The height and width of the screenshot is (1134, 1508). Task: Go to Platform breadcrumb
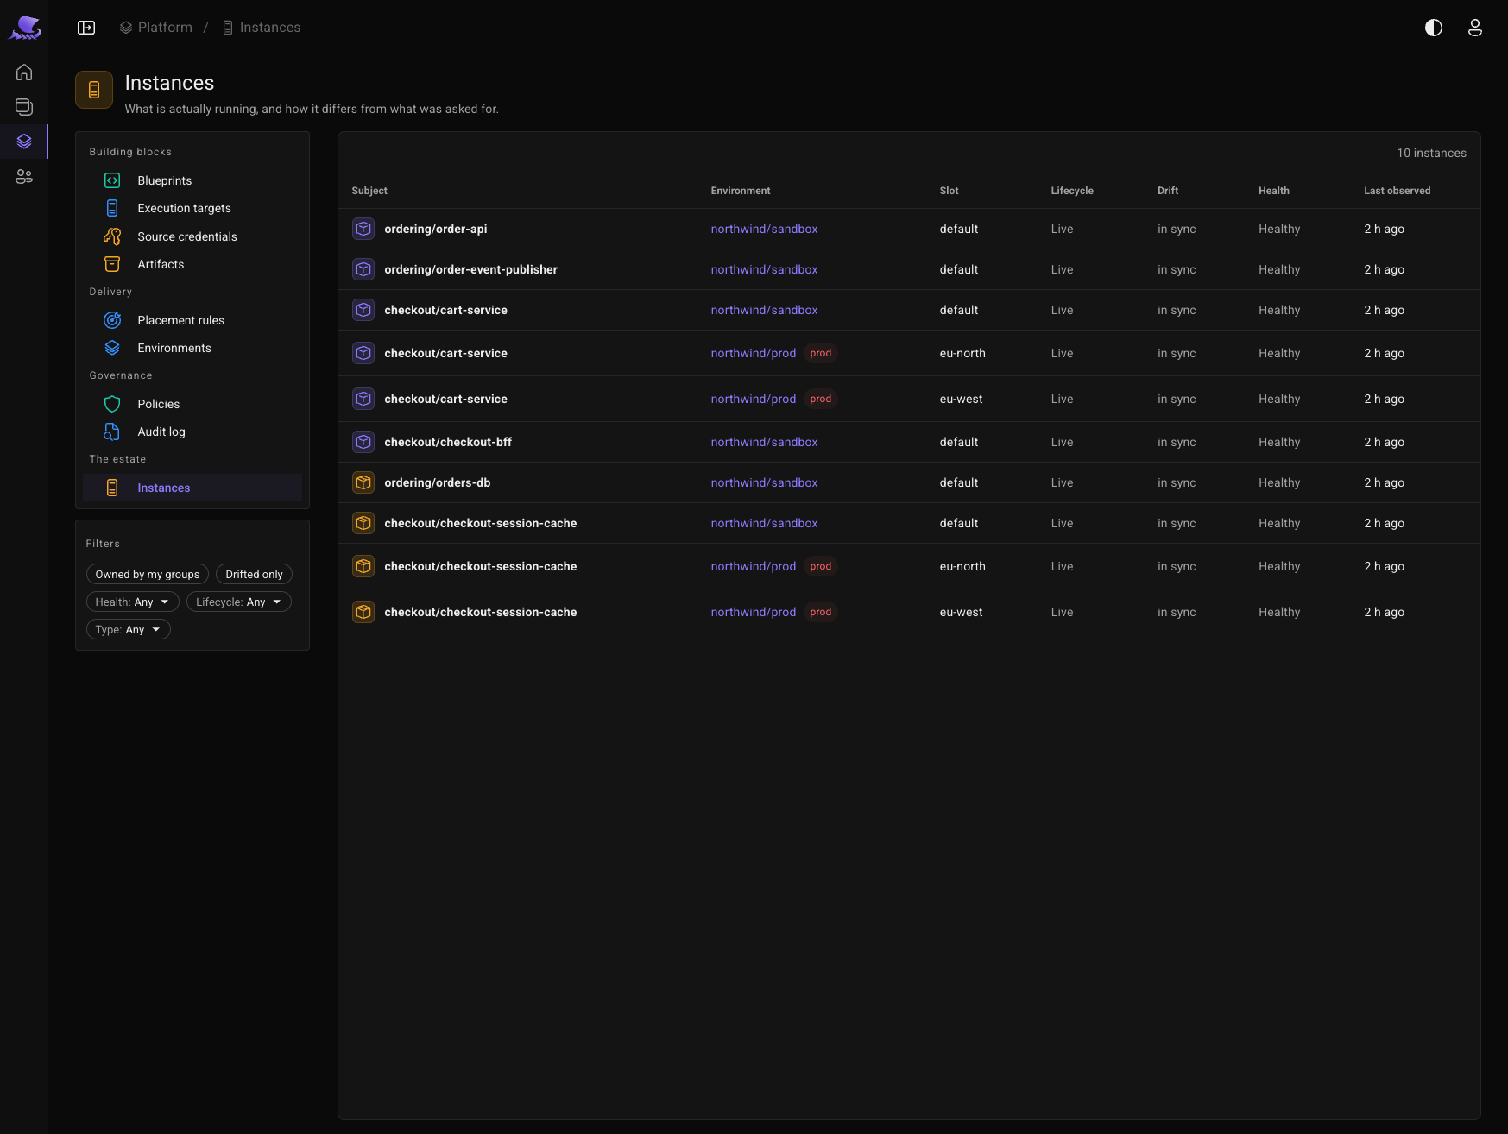coord(156,28)
